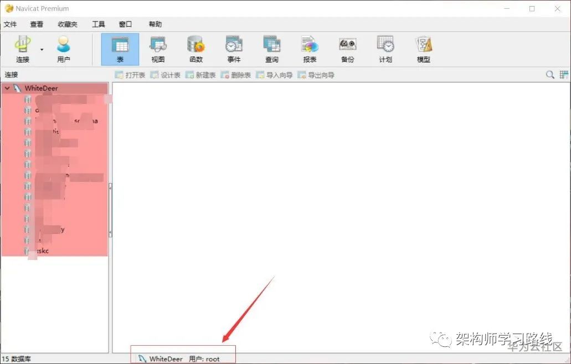Open the 查询 query section
Image resolution: width=571 pixels, height=364 pixels.
point(272,49)
